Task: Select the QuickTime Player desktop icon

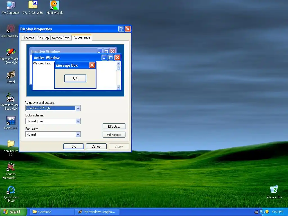Action: [x=11, y=194]
